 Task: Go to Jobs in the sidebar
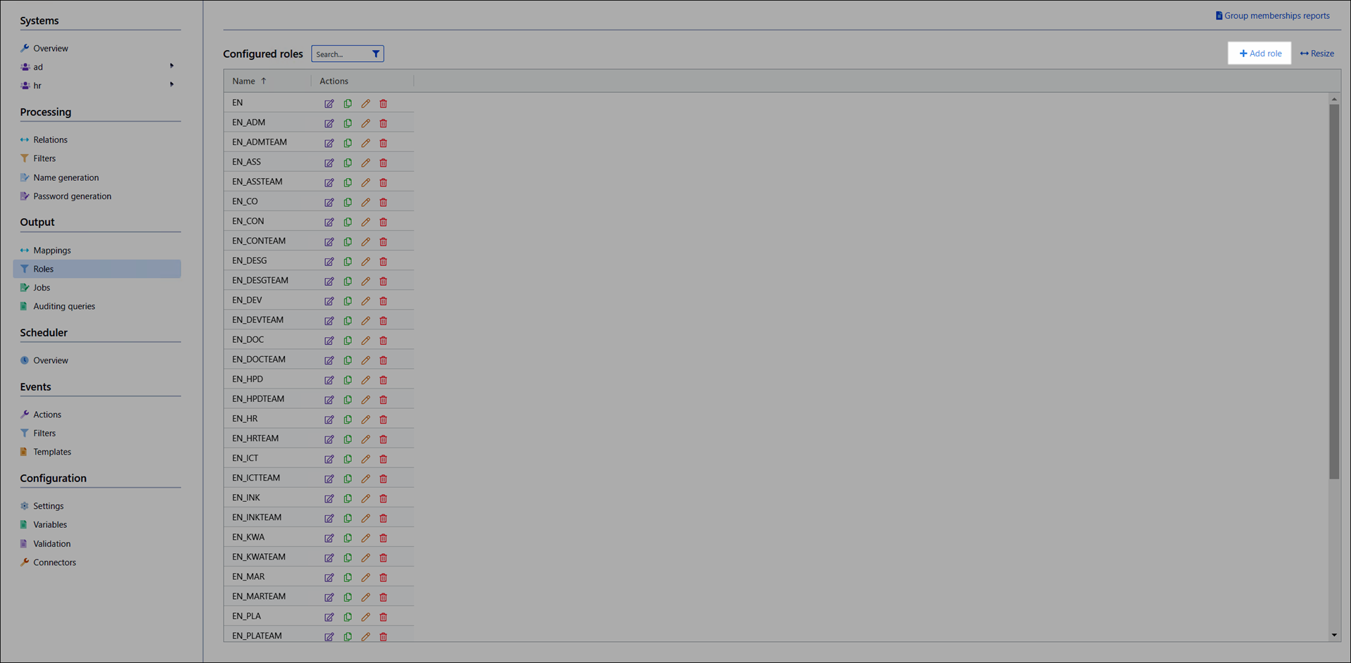(x=42, y=288)
